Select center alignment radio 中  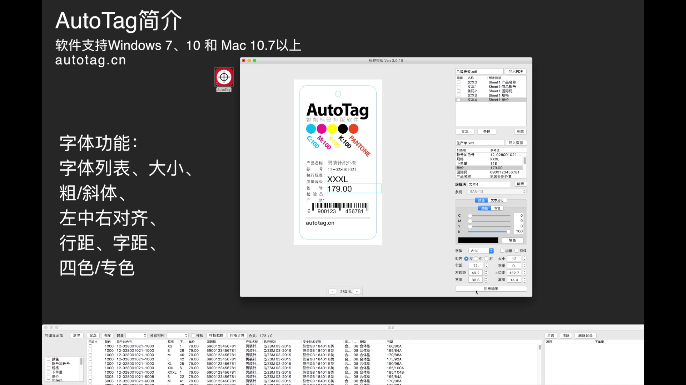point(476,258)
